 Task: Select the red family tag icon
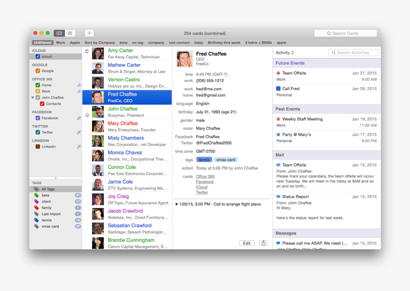[x=37, y=208]
